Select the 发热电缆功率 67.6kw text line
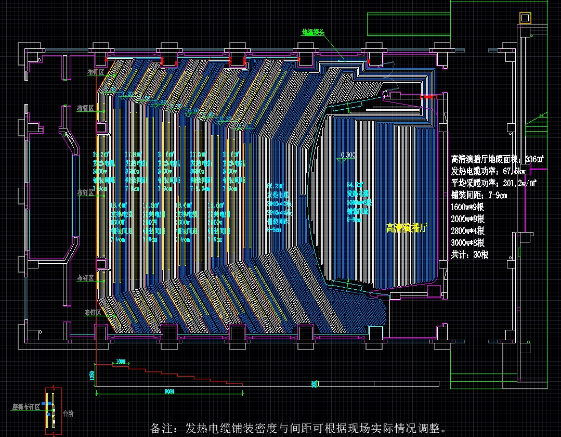The image size is (561, 437). tap(488, 171)
